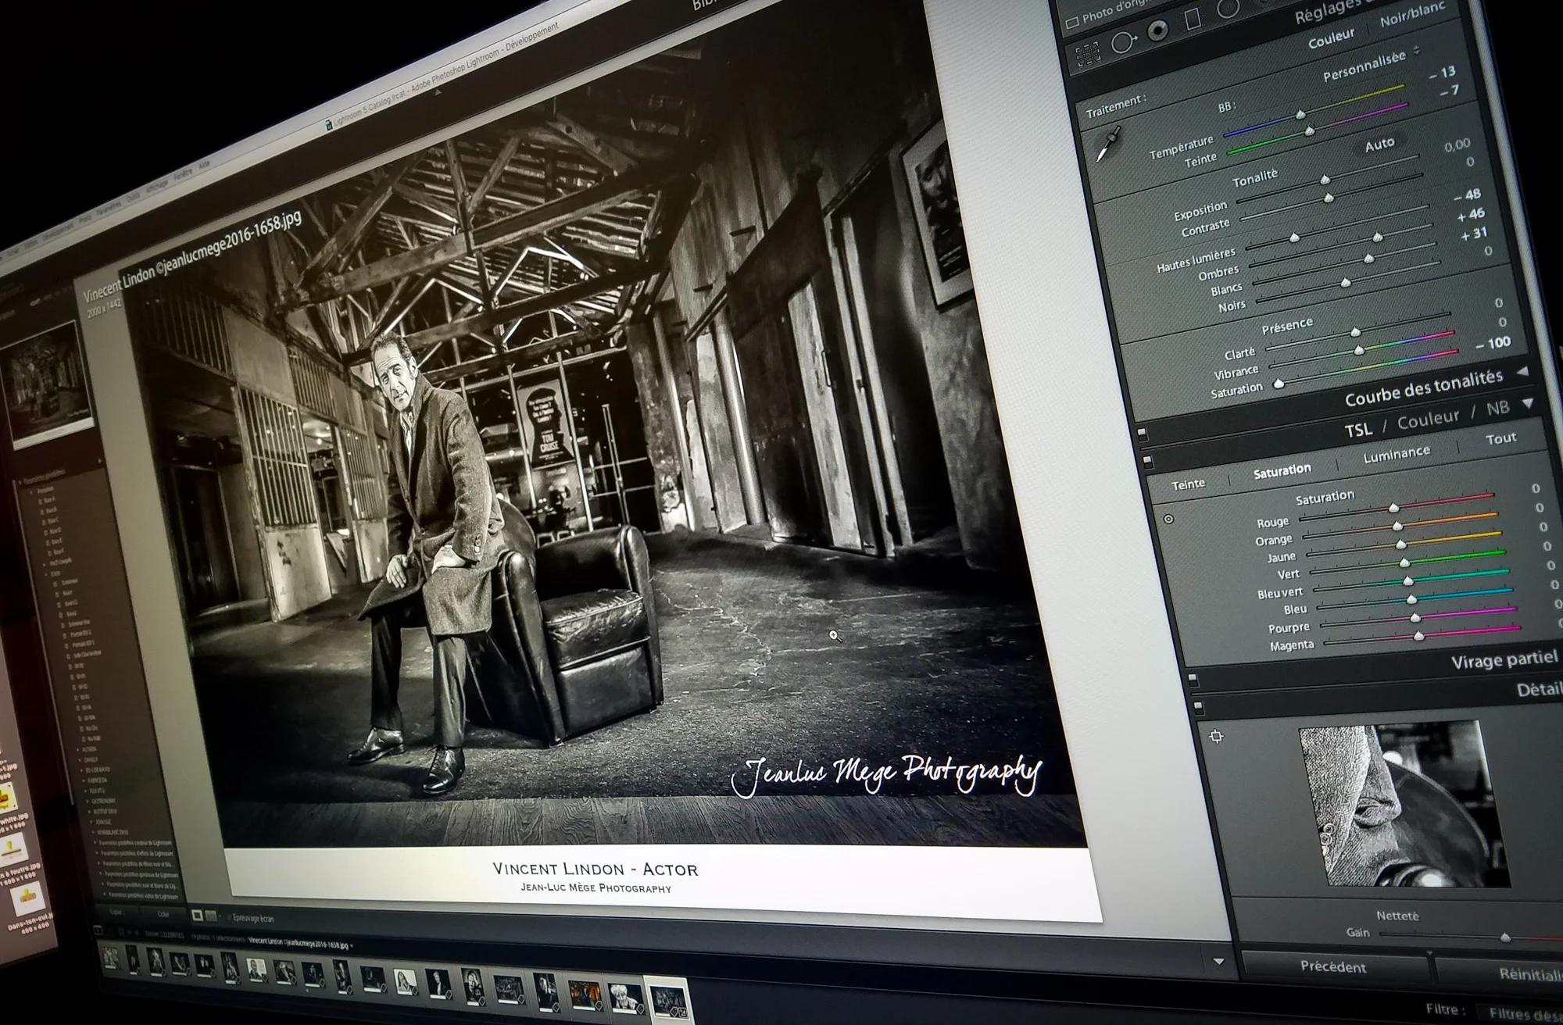The image size is (1563, 1025).
Task: Switch to the Luminance tab
Action: click(1396, 455)
